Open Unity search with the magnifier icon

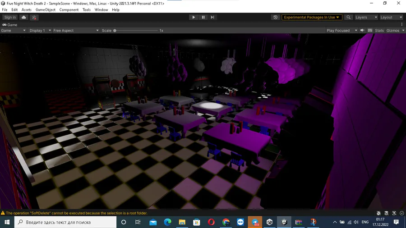pos(349,17)
